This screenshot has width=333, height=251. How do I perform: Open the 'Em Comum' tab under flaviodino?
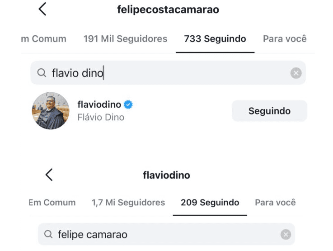[x=52, y=203]
